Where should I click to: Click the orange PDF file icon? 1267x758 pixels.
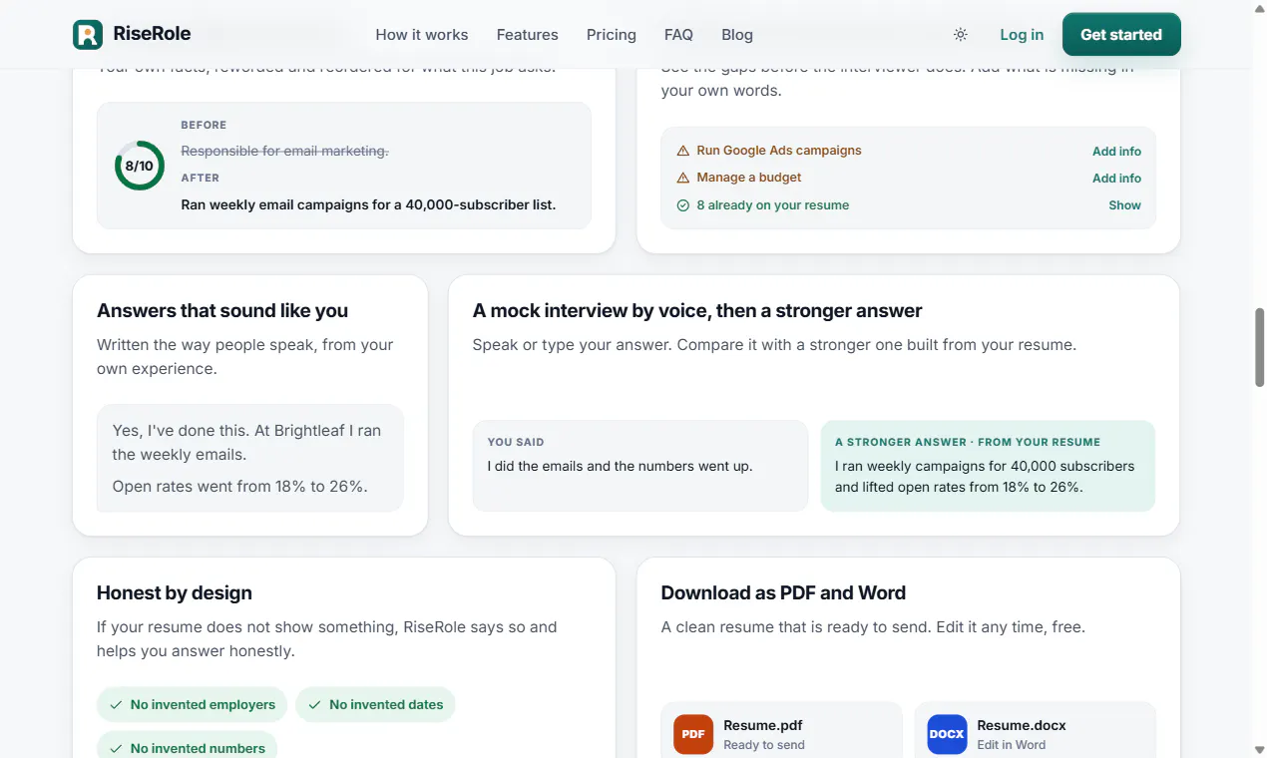click(693, 734)
